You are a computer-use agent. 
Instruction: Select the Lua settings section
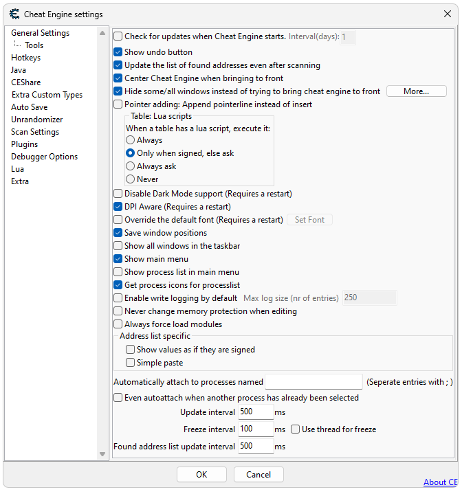pyautogui.click(x=17, y=169)
